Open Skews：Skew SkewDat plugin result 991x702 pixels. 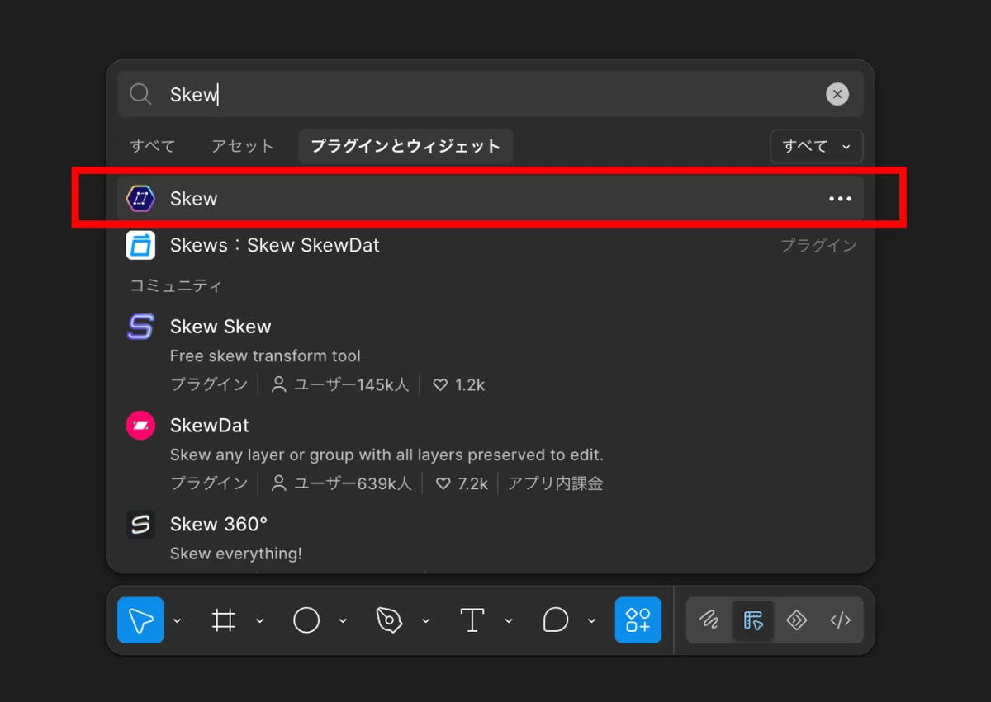point(491,245)
